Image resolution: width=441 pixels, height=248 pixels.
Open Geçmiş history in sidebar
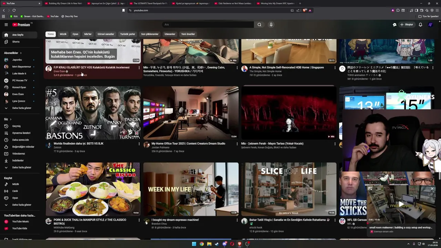[19, 126]
